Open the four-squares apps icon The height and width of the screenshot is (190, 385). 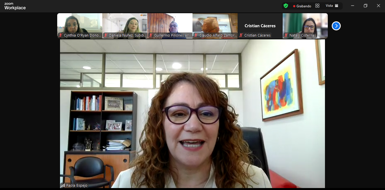[x=317, y=6]
